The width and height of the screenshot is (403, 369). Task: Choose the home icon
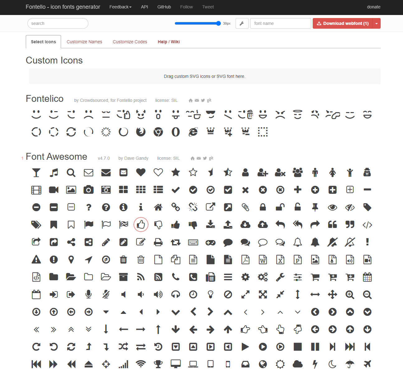[158, 207]
